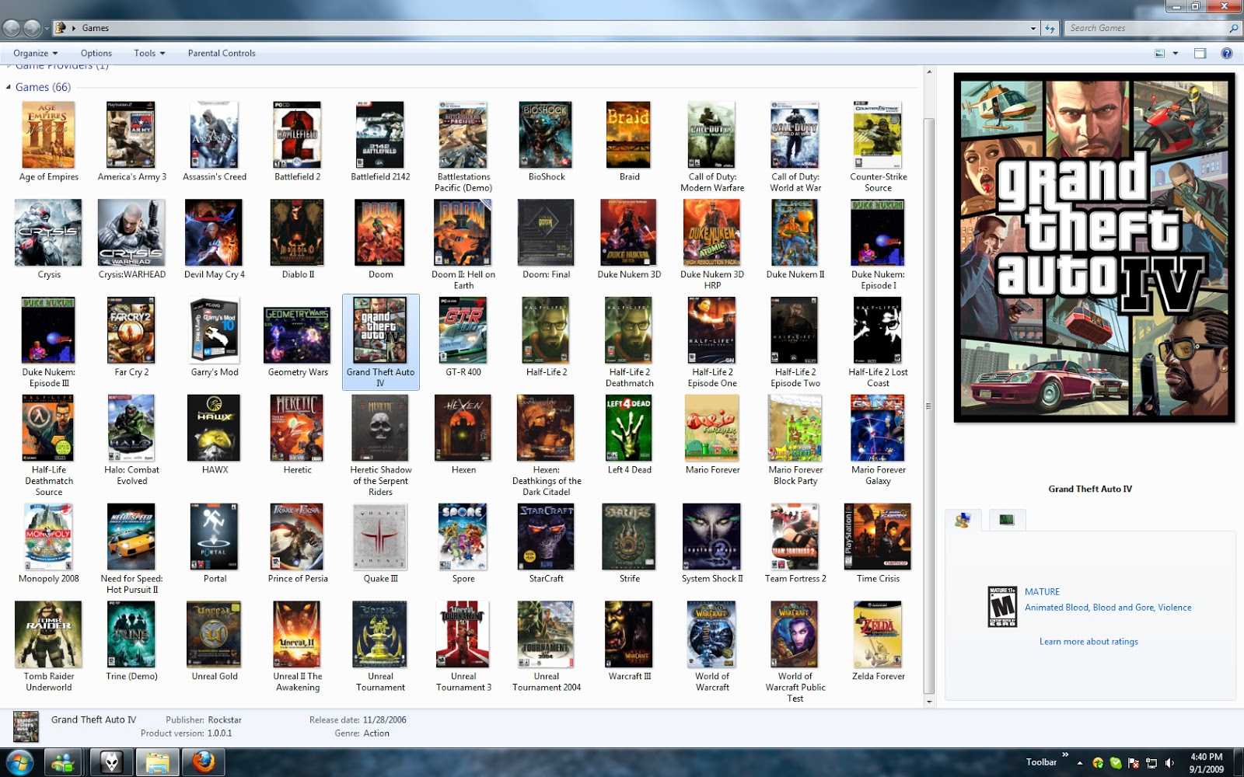
Task: Select the Devil May Cry 4 icon
Action: pos(214,233)
